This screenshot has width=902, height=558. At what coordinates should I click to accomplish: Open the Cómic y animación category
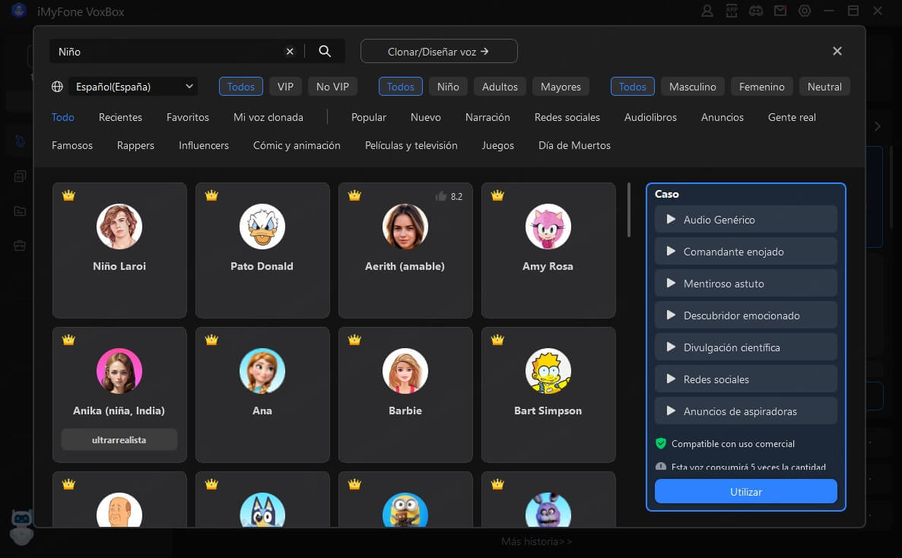(x=297, y=145)
